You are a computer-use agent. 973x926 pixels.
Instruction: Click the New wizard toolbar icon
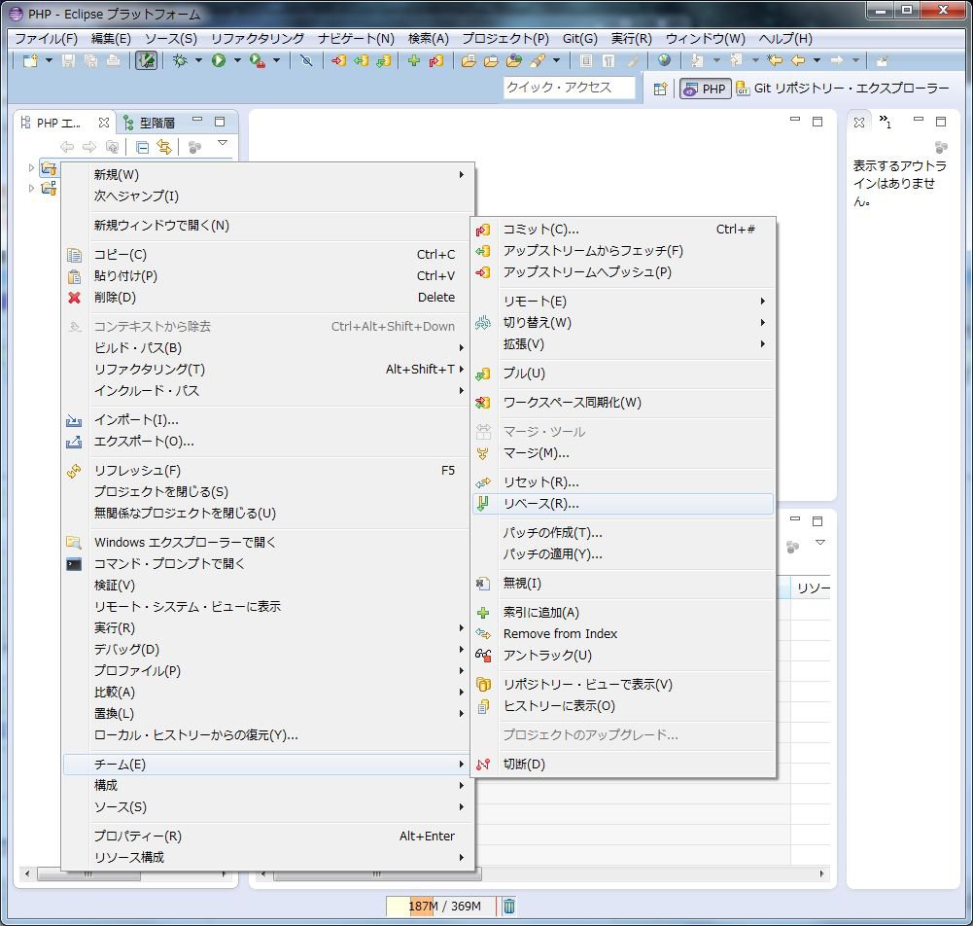pyautogui.click(x=30, y=61)
